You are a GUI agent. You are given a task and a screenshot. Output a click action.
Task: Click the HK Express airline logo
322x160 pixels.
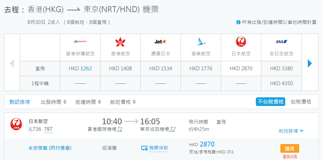coord(80,42)
